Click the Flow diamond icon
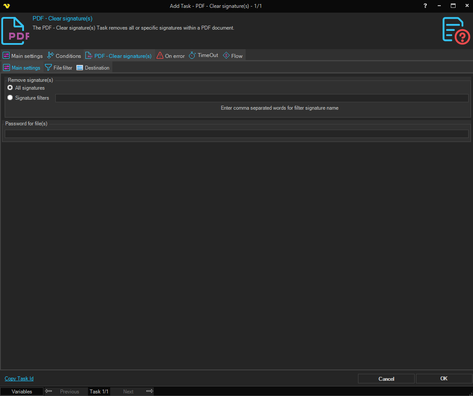The height and width of the screenshot is (396, 473). point(226,56)
